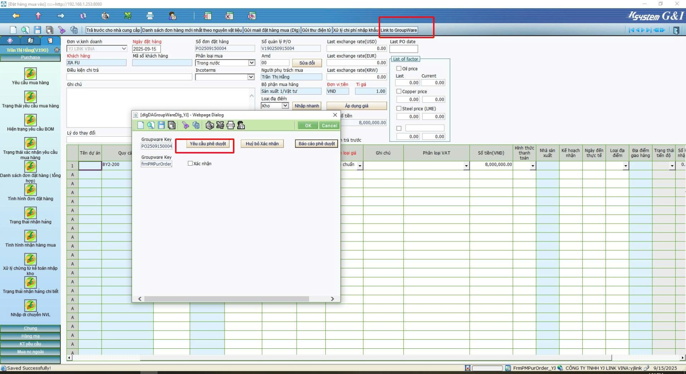Click the green Excel export icon in top toolbar

pyautogui.click(x=128, y=16)
